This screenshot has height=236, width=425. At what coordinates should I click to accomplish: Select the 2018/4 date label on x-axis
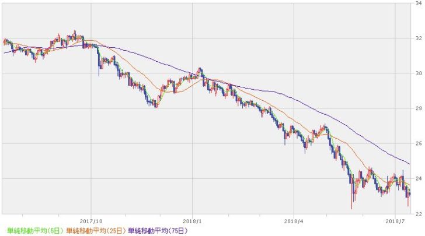pos(294,221)
